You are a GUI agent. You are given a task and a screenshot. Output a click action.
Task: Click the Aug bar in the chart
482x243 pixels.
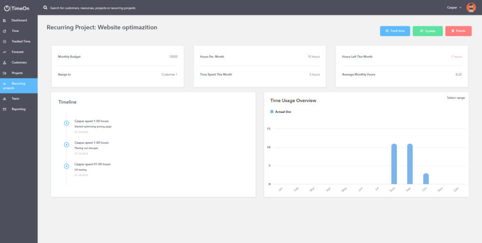tap(394, 164)
